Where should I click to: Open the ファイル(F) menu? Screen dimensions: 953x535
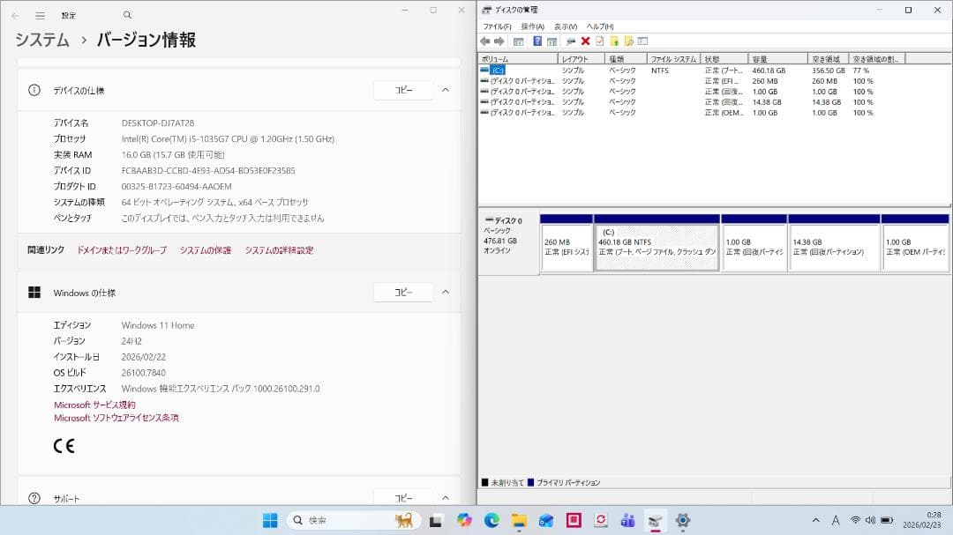click(x=497, y=26)
